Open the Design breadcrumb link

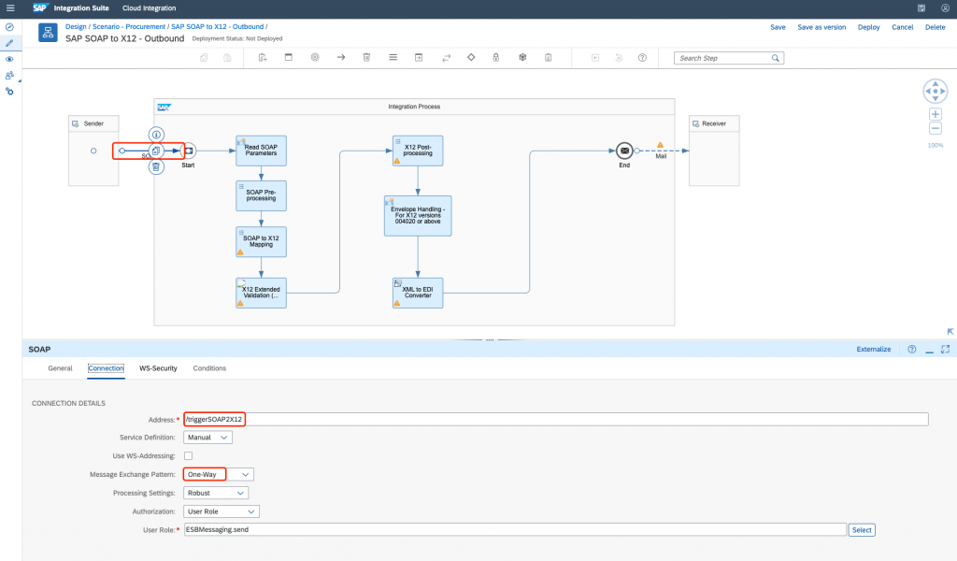(76, 27)
